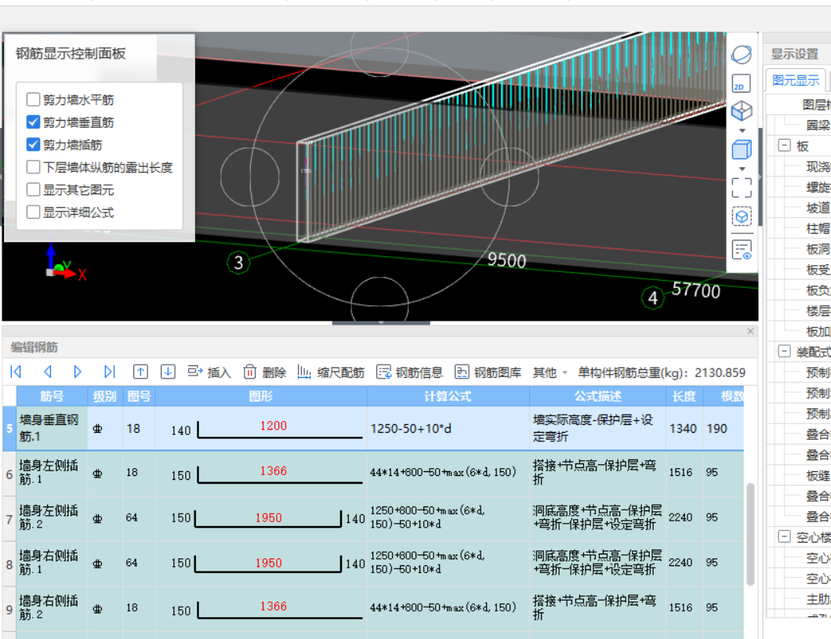Image resolution: width=831 pixels, height=639 pixels.
Task: Enable 剪力墙水平筋 checkbox
Action: click(x=33, y=99)
